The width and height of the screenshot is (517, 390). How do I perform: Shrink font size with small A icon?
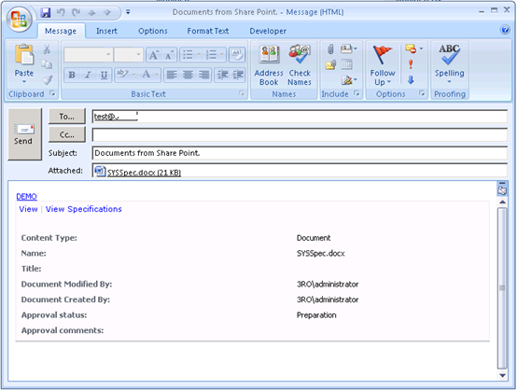(169, 55)
